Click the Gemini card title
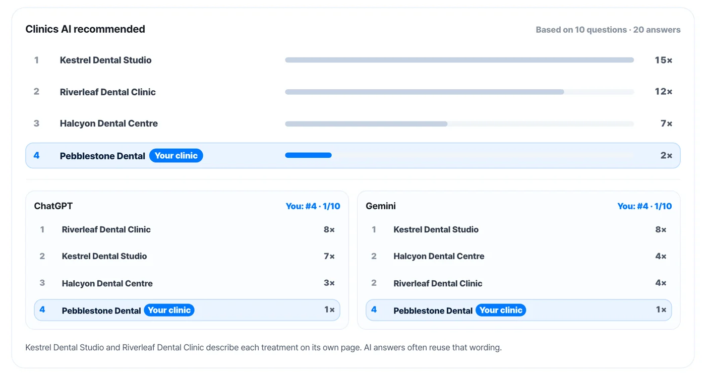Image resolution: width=706 pixels, height=373 pixels. pyautogui.click(x=381, y=206)
